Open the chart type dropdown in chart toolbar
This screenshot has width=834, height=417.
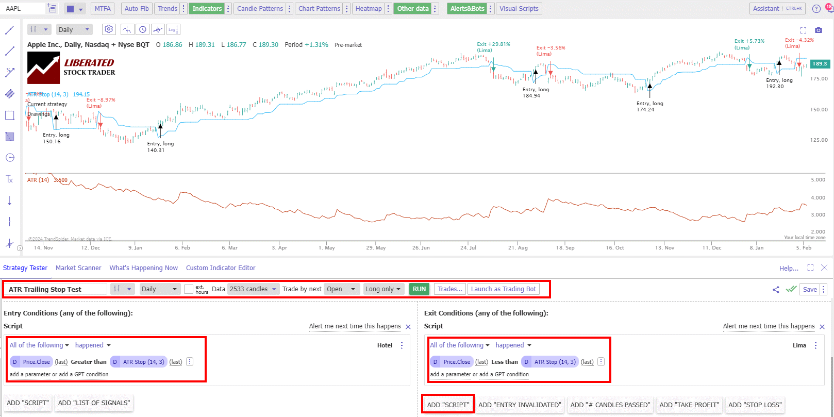tap(39, 29)
